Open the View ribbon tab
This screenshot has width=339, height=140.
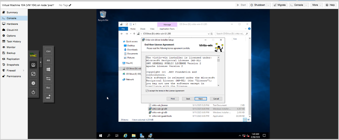(x=152, y=29)
